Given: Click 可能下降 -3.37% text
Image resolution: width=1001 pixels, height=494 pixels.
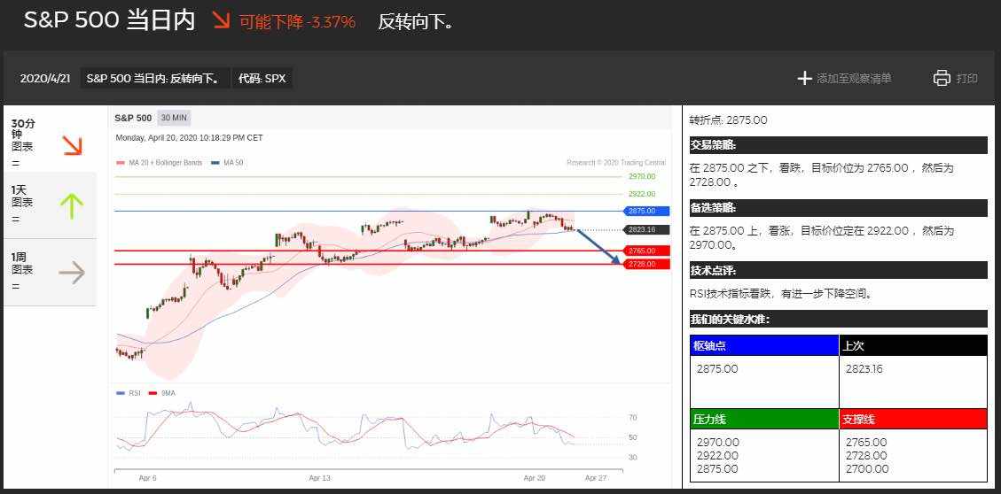Looking at the screenshot, I should coord(297,21).
